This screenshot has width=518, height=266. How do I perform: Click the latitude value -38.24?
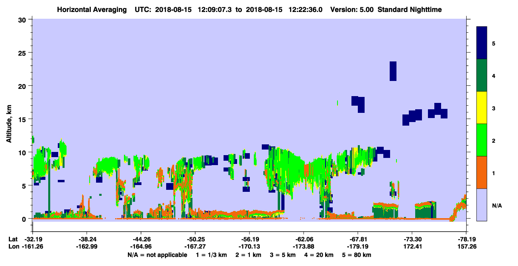86,239
